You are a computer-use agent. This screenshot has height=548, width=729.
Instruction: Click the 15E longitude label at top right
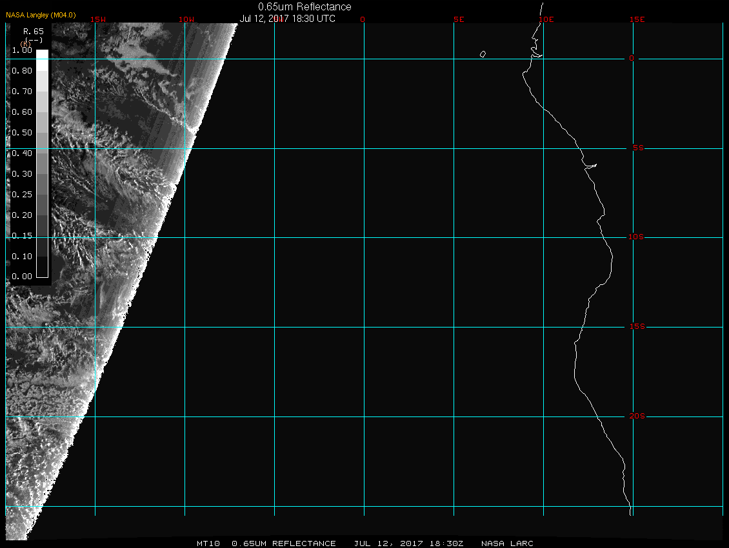pyautogui.click(x=637, y=19)
